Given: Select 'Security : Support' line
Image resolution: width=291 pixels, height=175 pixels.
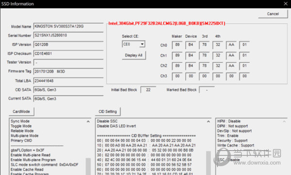Looking at the screenshot, I should [232, 140].
